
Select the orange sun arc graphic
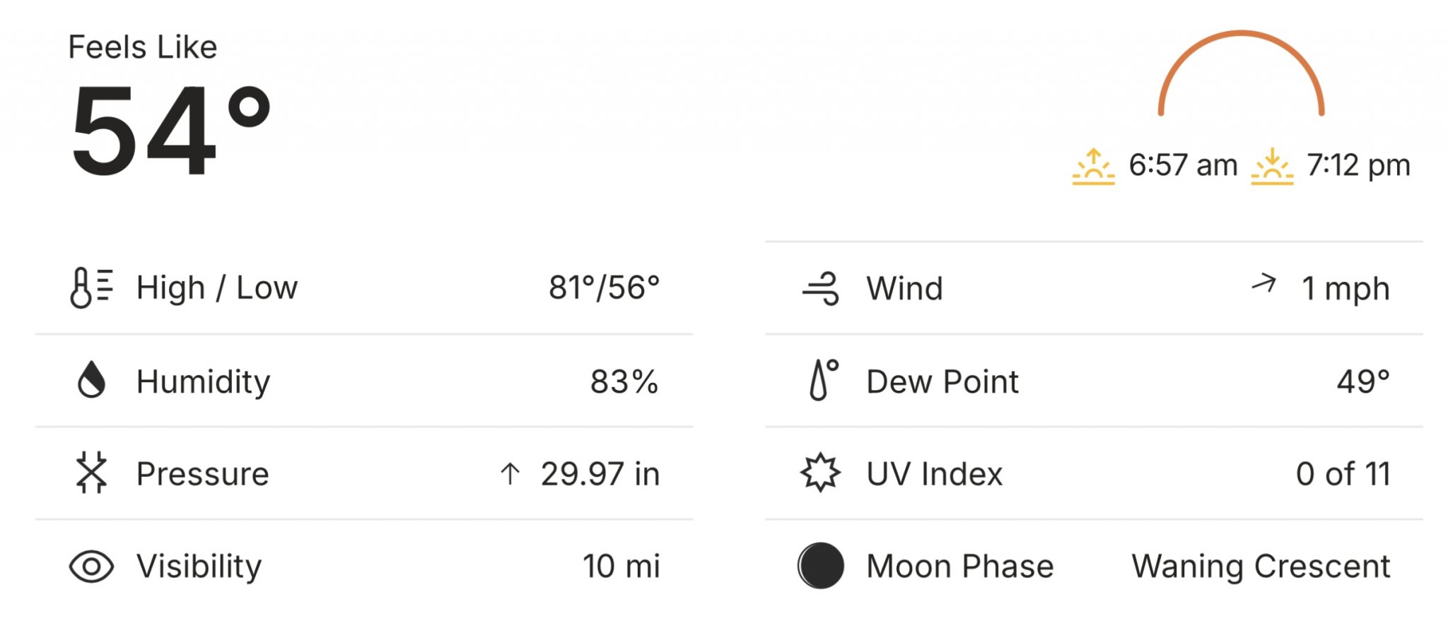1241,73
